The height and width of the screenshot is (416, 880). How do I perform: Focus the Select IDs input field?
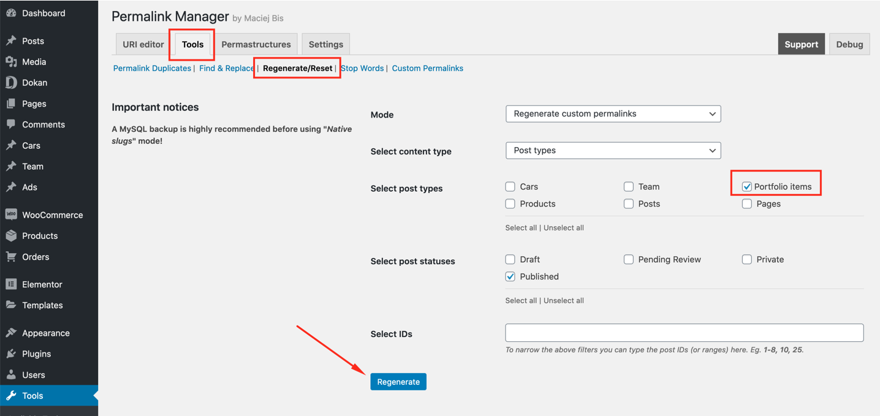(685, 333)
